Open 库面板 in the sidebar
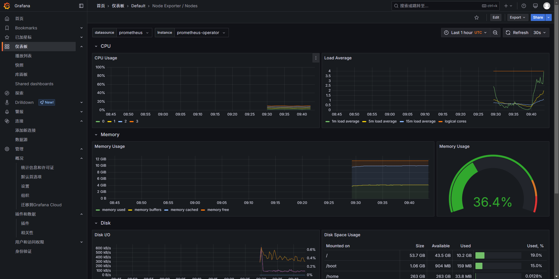The height and width of the screenshot is (279, 559). point(21,74)
